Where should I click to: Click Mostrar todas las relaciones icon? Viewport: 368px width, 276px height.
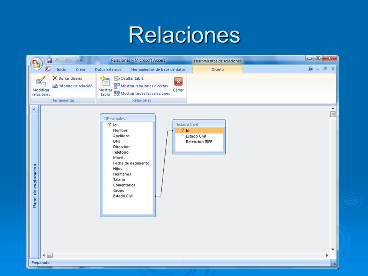pos(117,94)
